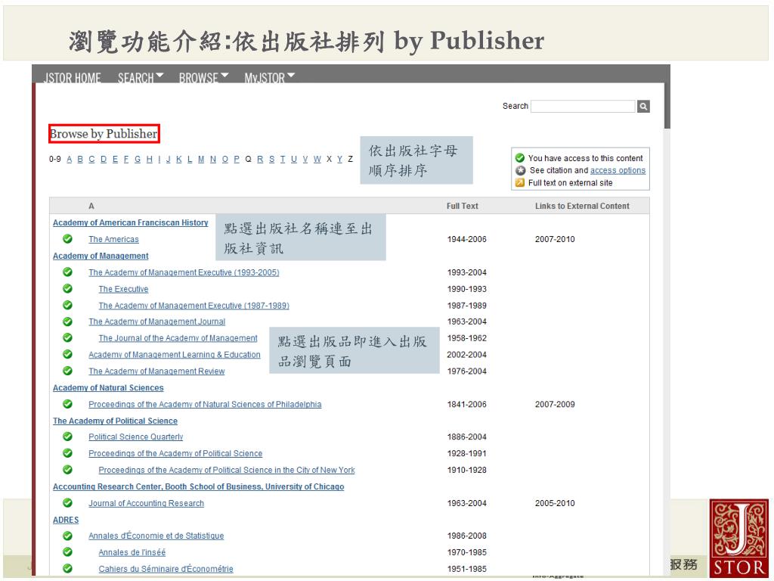Open Proceedings ... in the City of New York

click(227, 470)
